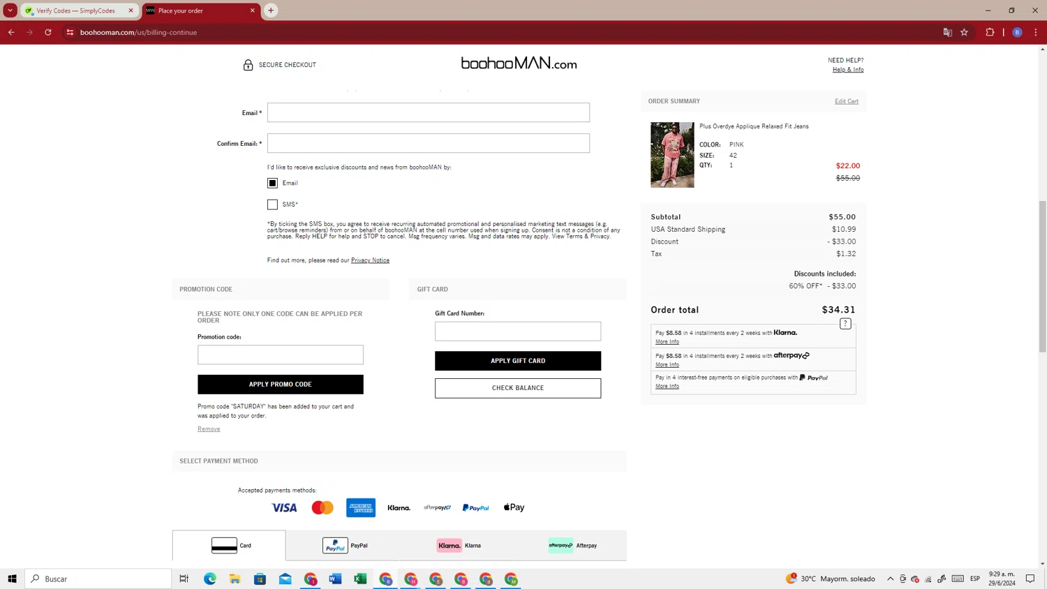Open the pink jeans product thumbnail
Image resolution: width=1047 pixels, height=589 pixels.
point(672,155)
